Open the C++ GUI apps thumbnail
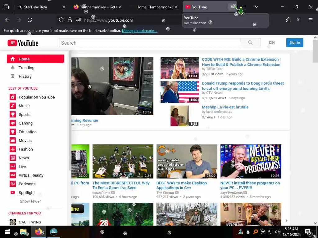 [x=187, y=161]
